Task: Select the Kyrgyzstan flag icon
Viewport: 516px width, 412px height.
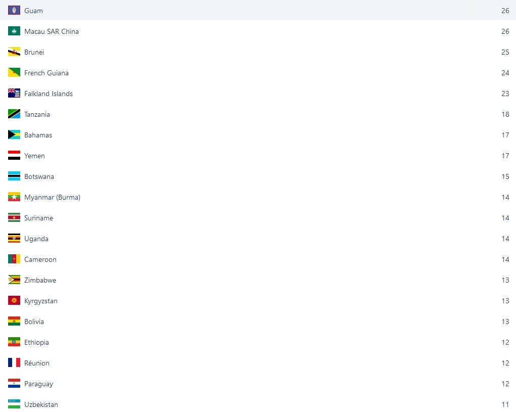Action: pyautogui.click(x=14, y=301)
